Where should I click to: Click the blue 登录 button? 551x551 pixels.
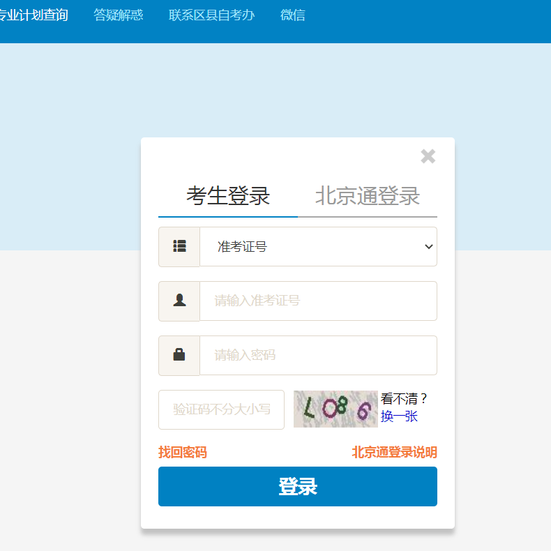(x=298, y=486)
